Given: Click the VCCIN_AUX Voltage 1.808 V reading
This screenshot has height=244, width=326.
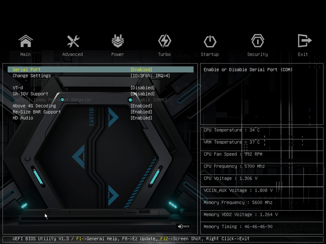Looking at the screenshot, I should [x=238, y=190].
